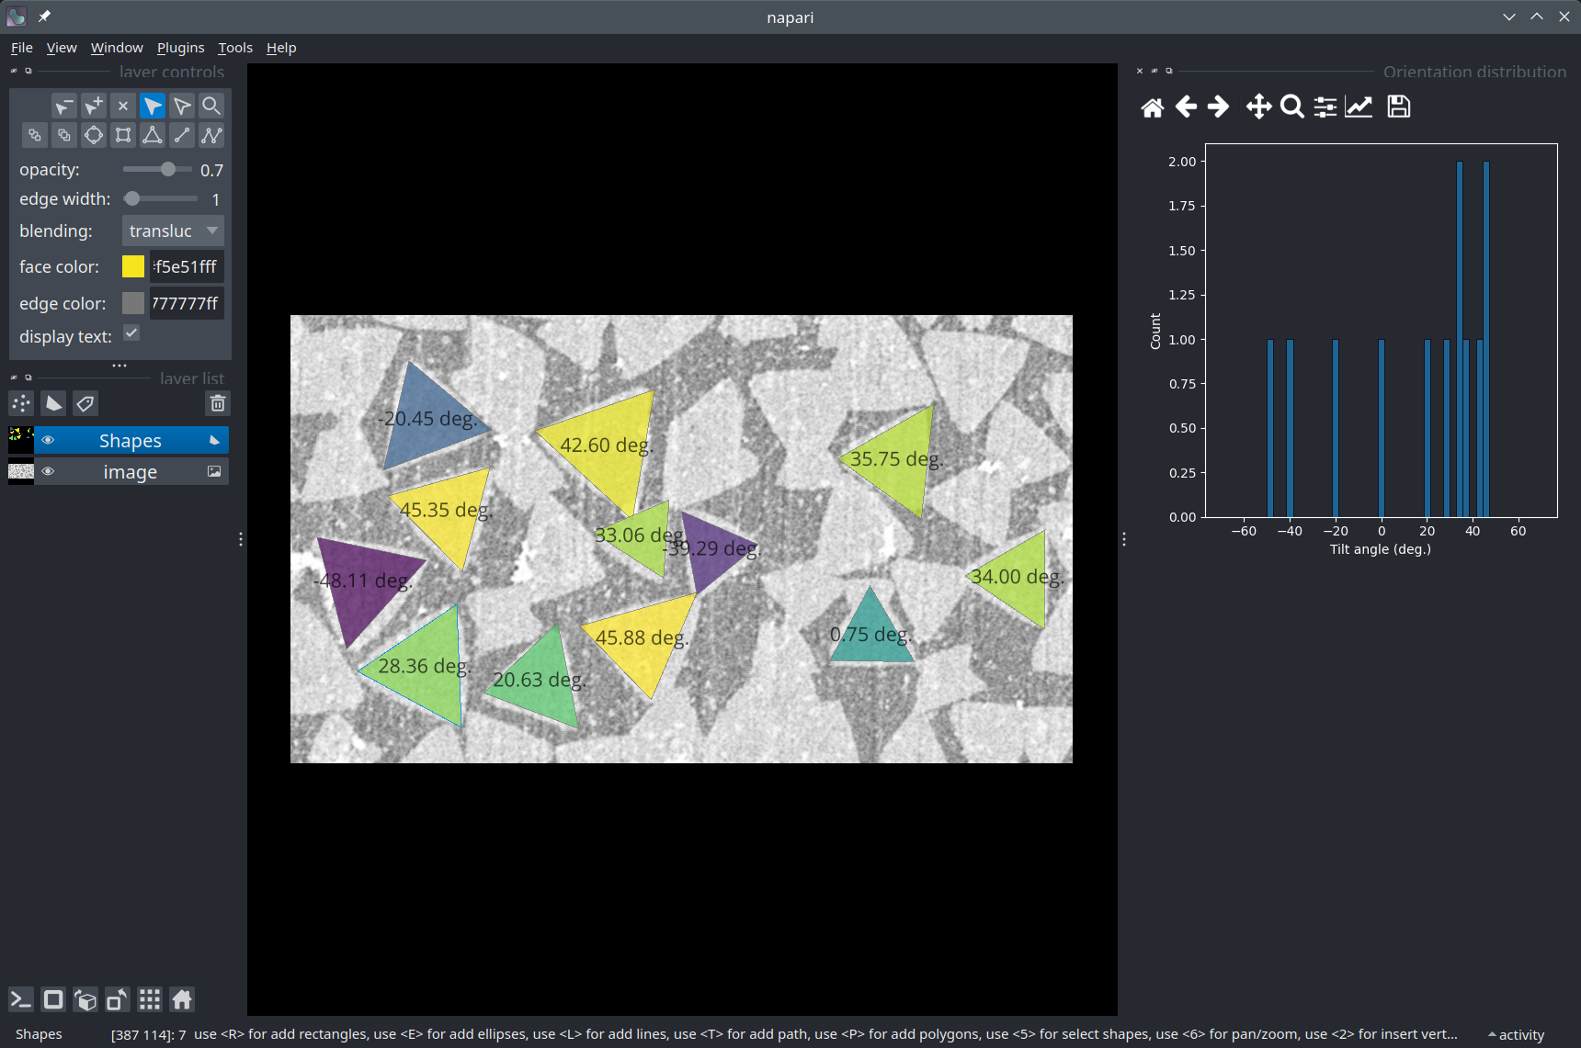Activate the add rectangle tool
1581x1048 pixels.
tap(123, 136)
